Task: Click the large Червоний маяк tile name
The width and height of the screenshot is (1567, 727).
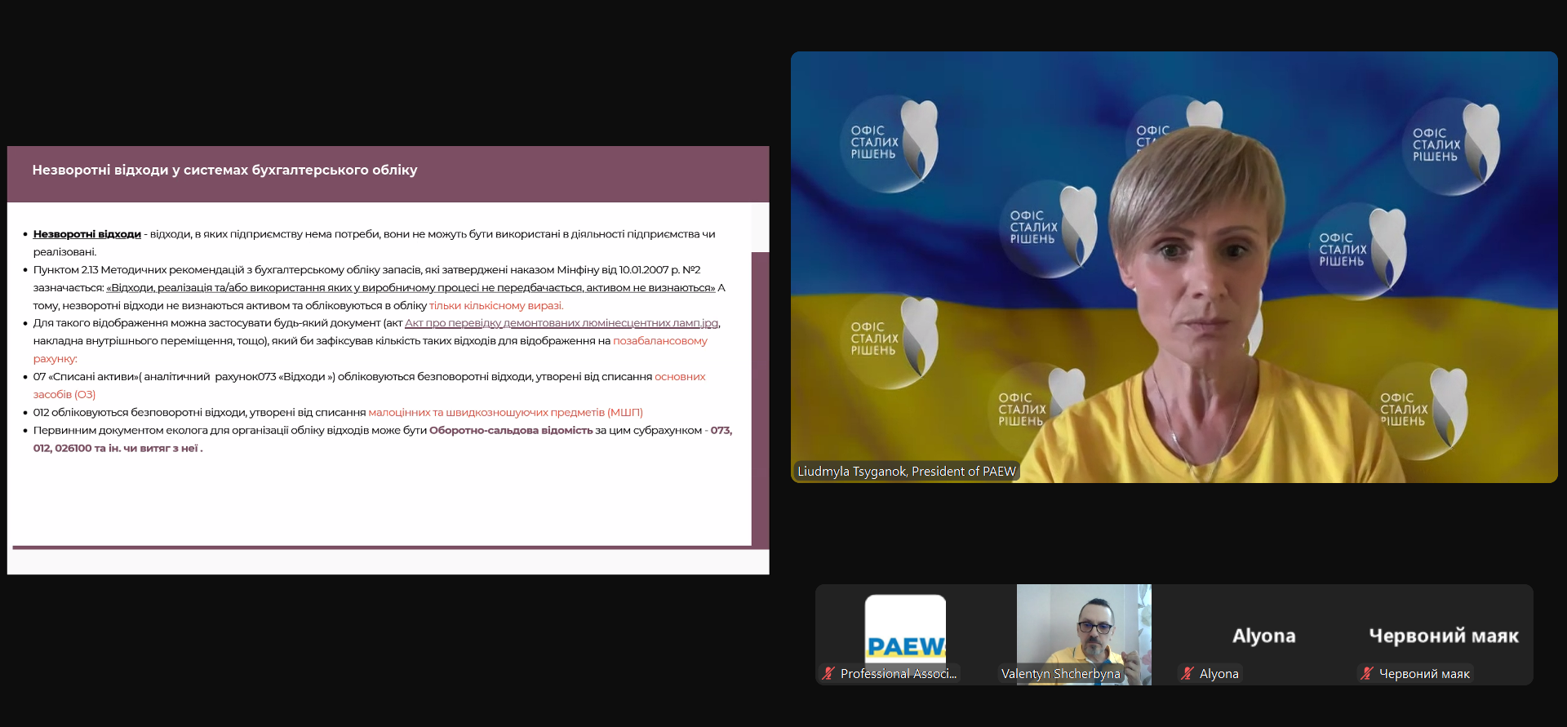Action: click(1443, 636)
